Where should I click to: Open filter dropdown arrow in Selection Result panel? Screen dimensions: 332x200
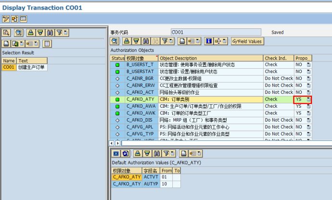[65, 33]
